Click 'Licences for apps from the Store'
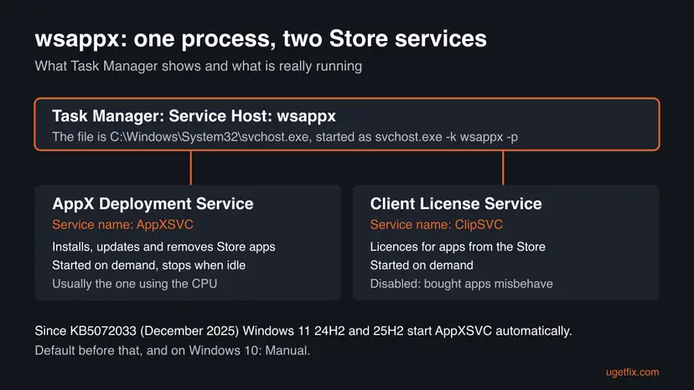Image resolution: width=694 pixels, height=390 pixels. tap(458, 247)
